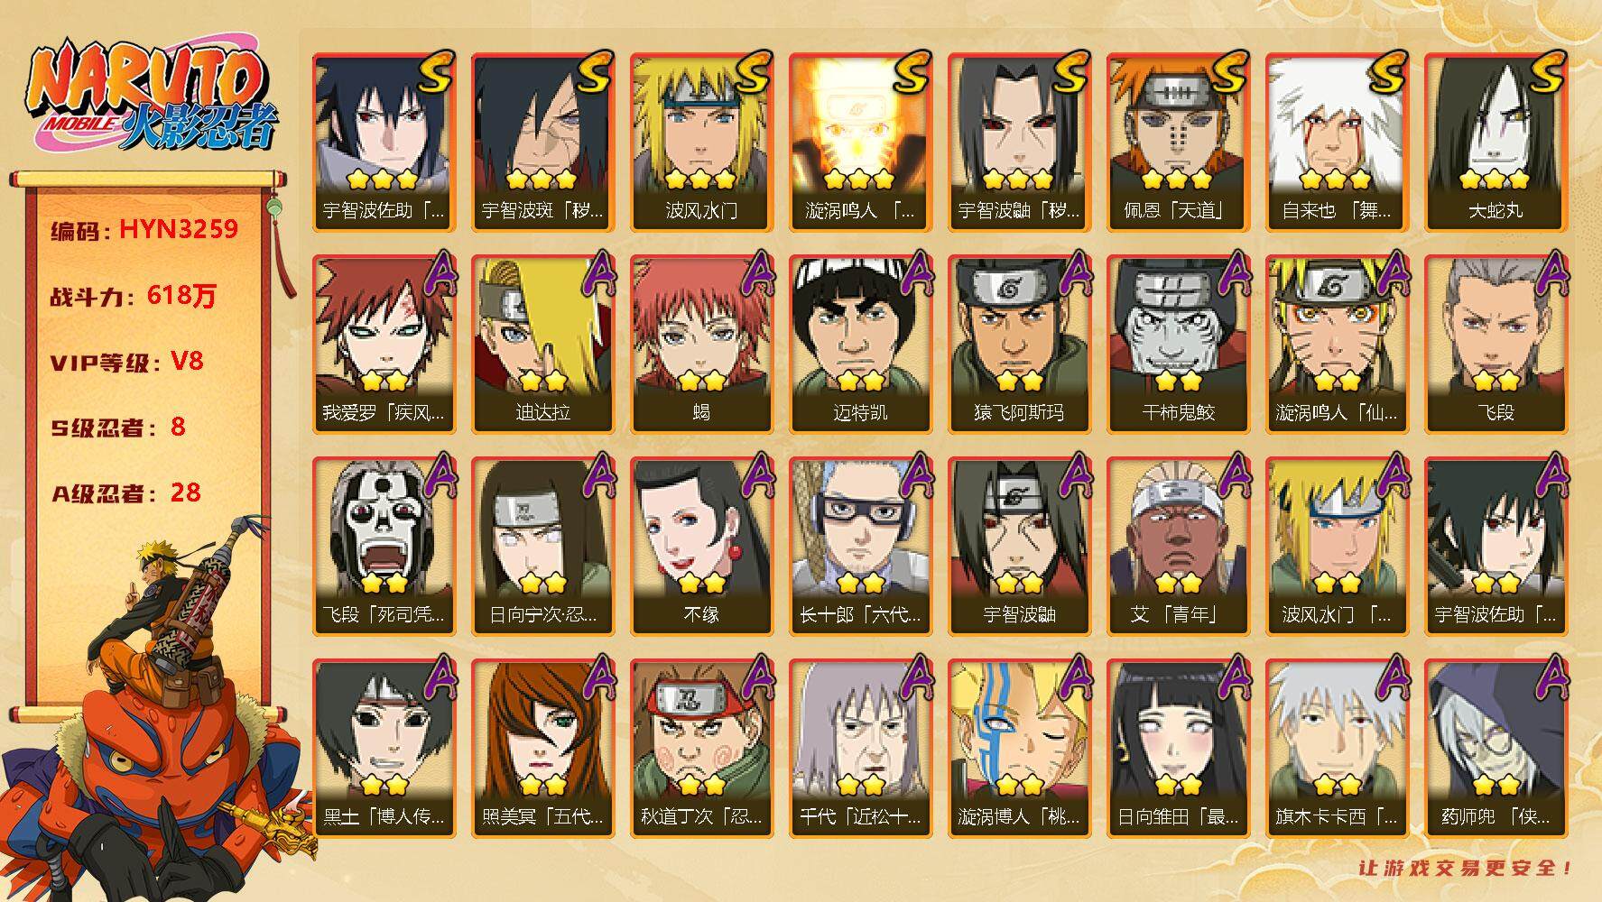Click the 编码 HYN3259 account code
Screen dimensions: 1602x902
[x=144, y=229]
